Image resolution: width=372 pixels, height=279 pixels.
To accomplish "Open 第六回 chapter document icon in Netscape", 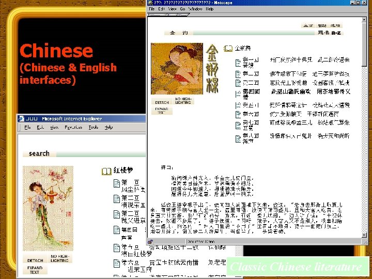I will (238, 114).
